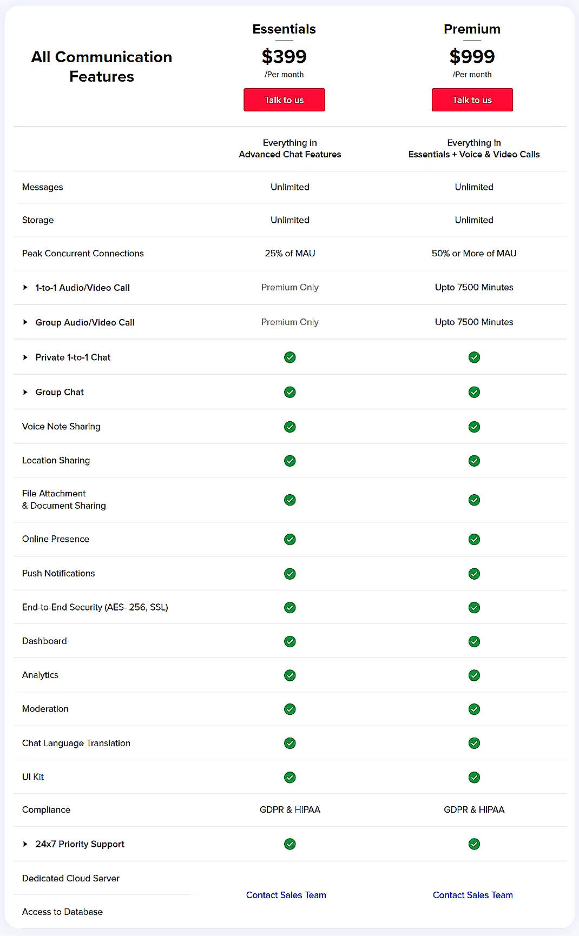Click Essentials checkmark for Chat Language Translation
Image resolution: width=579 pixels, height=936 pixels.
click(x=290, y=743)
